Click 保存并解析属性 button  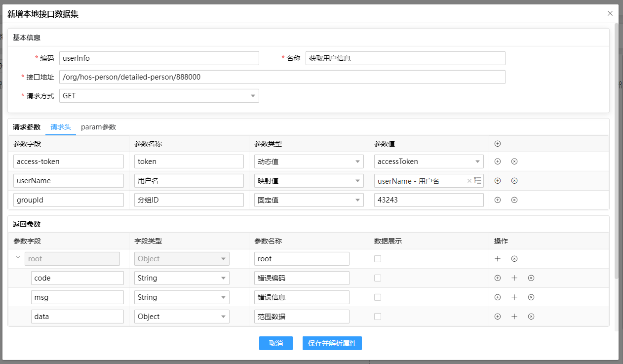coord(332,343)
